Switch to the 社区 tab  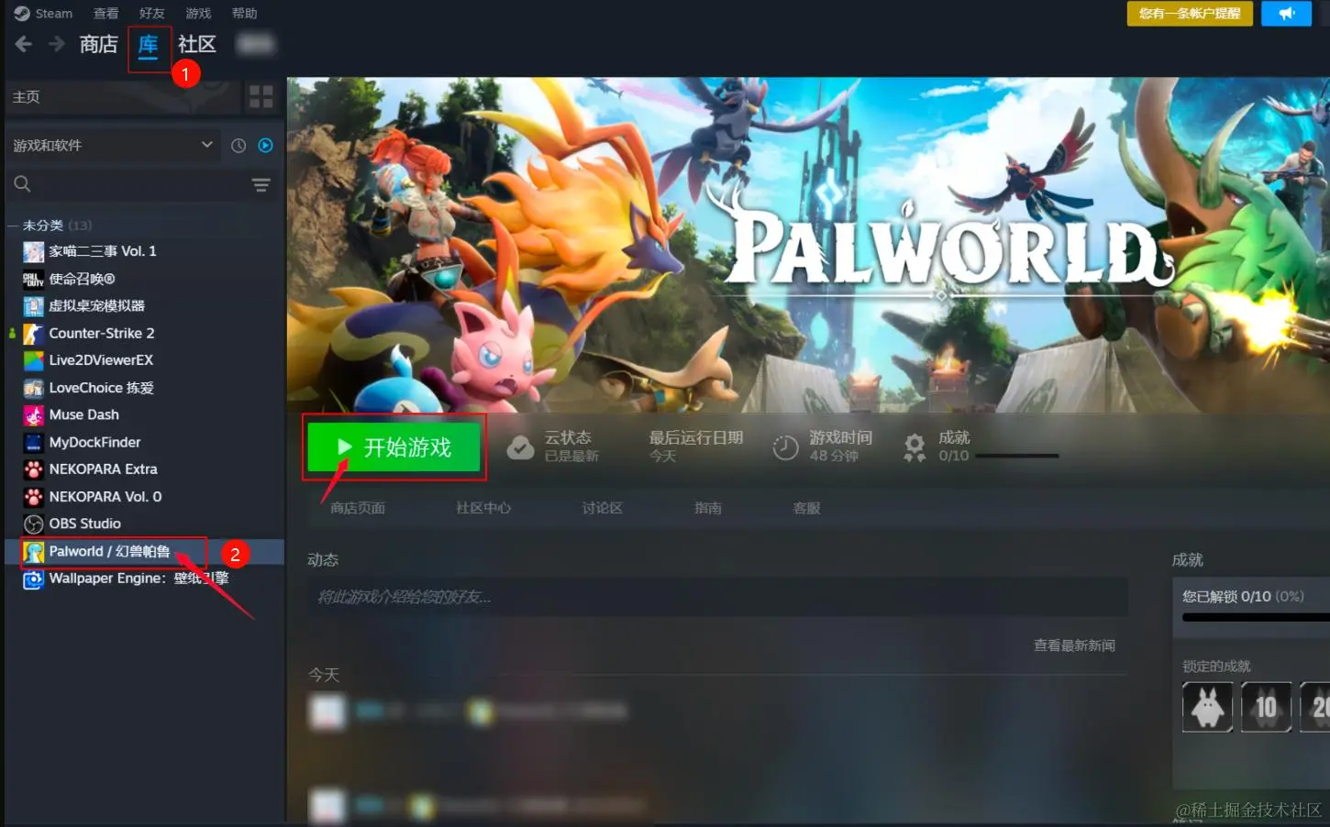point(197,44)
